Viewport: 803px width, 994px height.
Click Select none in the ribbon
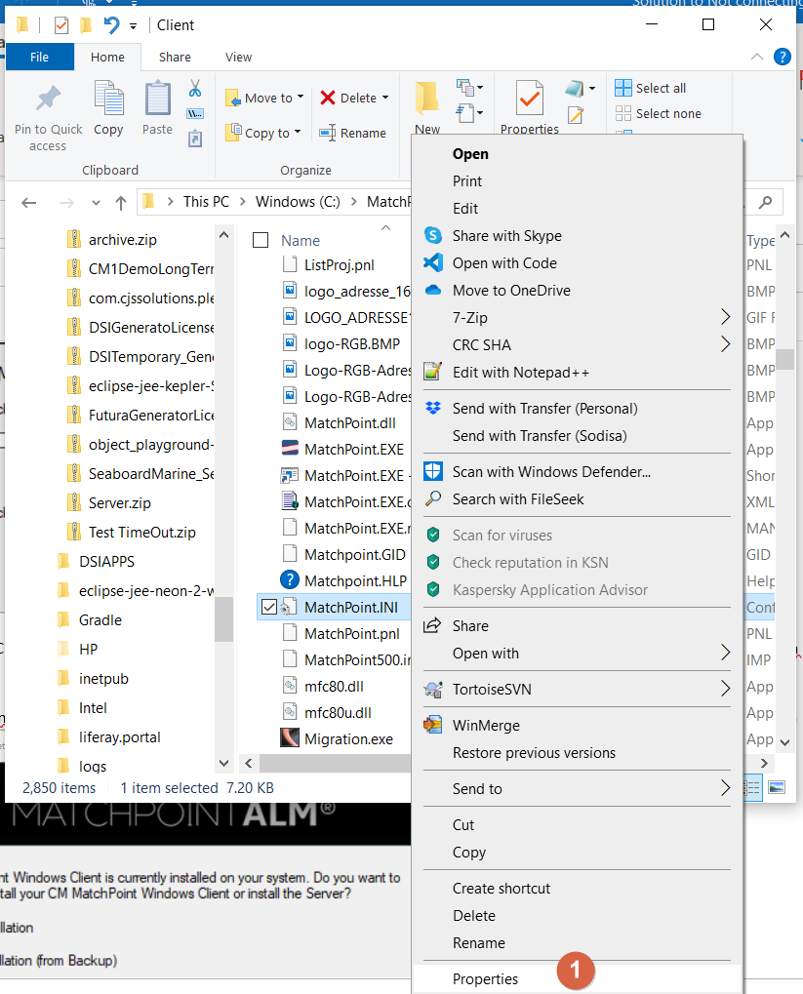tap(659, 113)
